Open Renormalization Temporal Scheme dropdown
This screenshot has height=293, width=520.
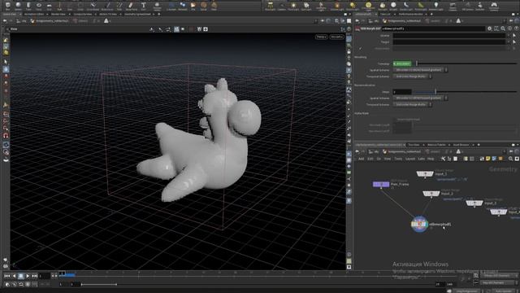pyautogui.click(x=412, y=104)
